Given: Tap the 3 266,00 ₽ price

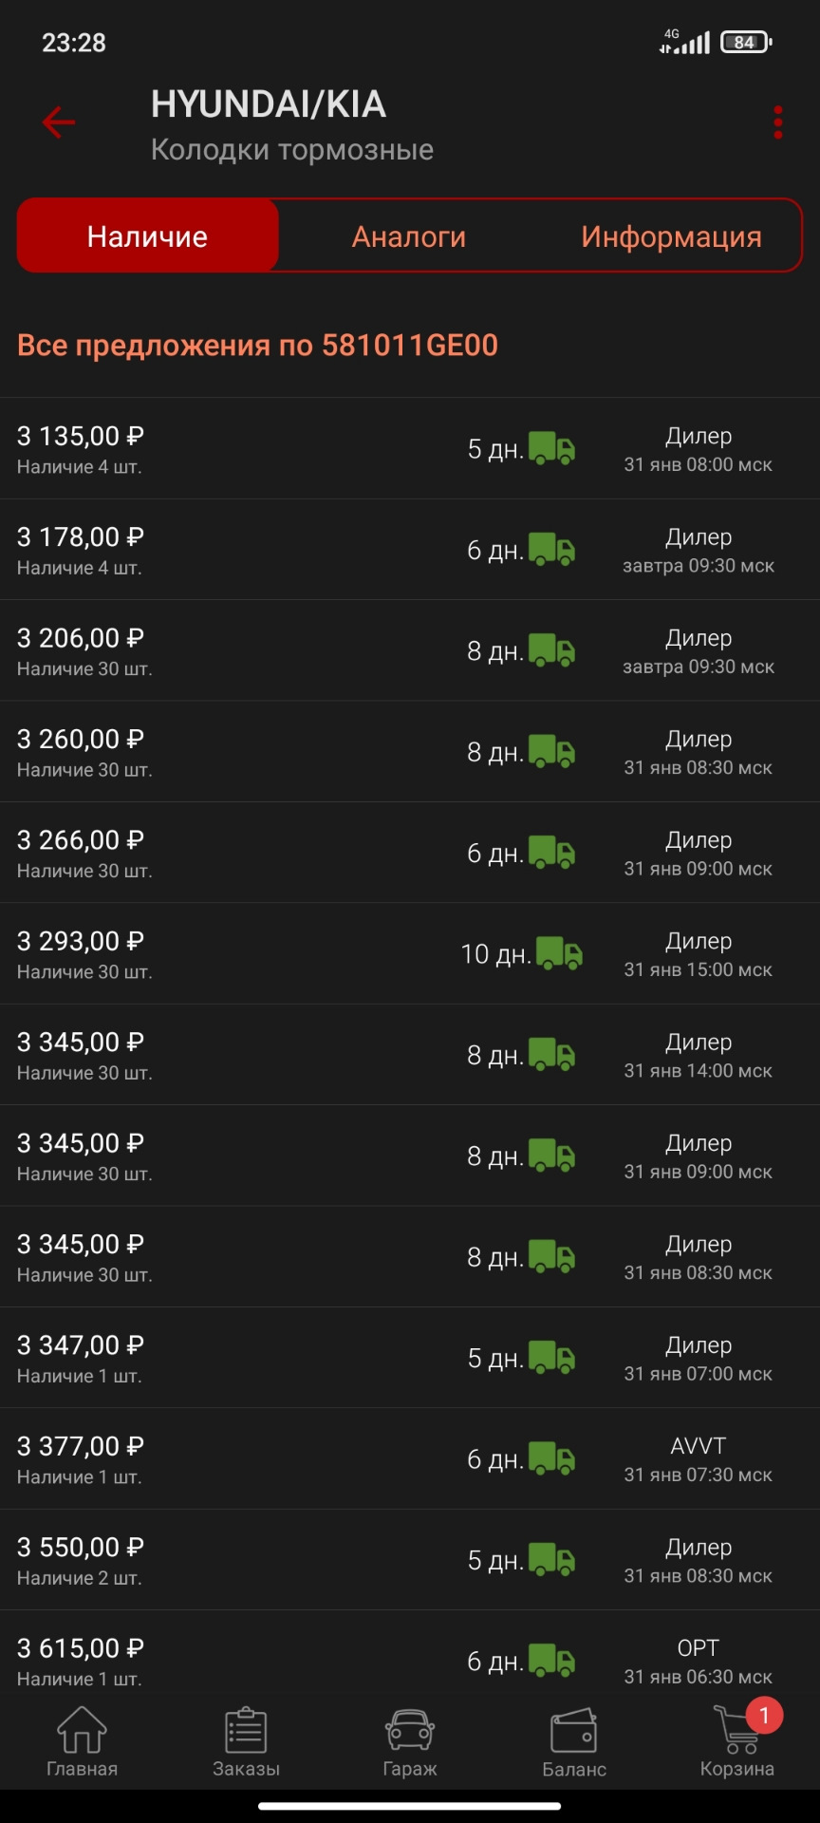Looking at the screenshot, I should click(81, 840).
